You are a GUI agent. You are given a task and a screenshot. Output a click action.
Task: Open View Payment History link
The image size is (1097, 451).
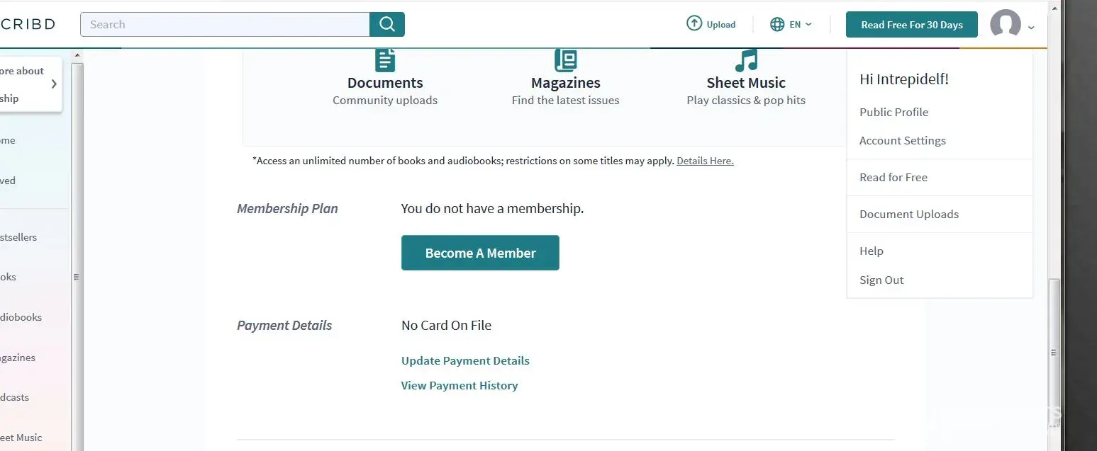click(460, 385)
